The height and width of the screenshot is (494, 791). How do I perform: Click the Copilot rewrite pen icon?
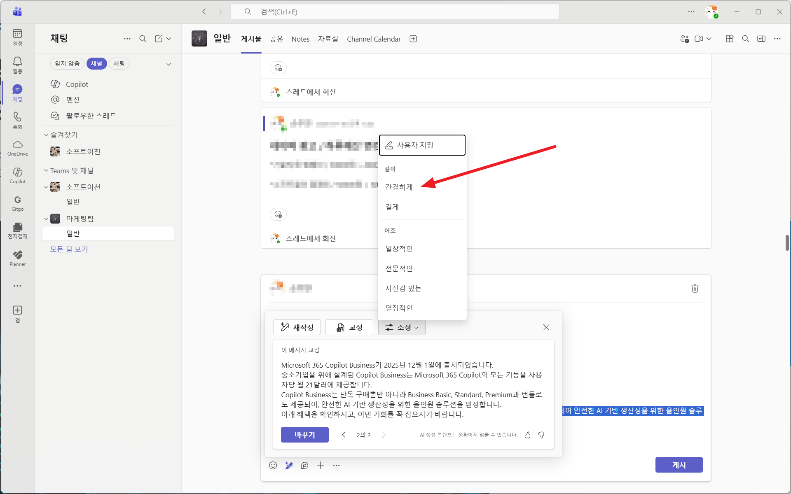289,465
